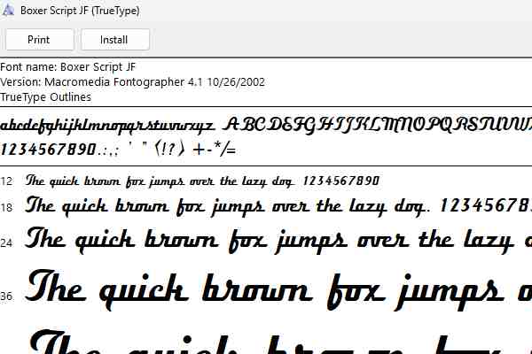Click the size label '36'

6,296
